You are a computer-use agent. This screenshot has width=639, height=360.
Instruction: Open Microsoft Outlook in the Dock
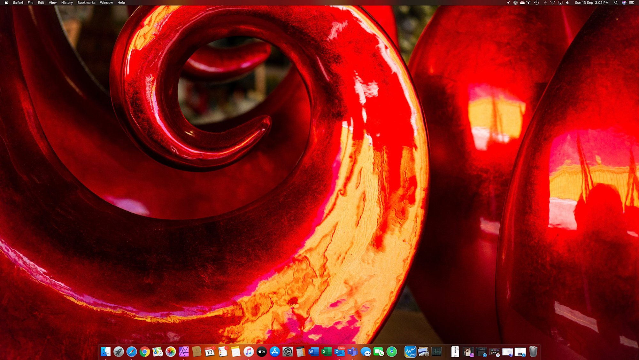click(340, 352)
